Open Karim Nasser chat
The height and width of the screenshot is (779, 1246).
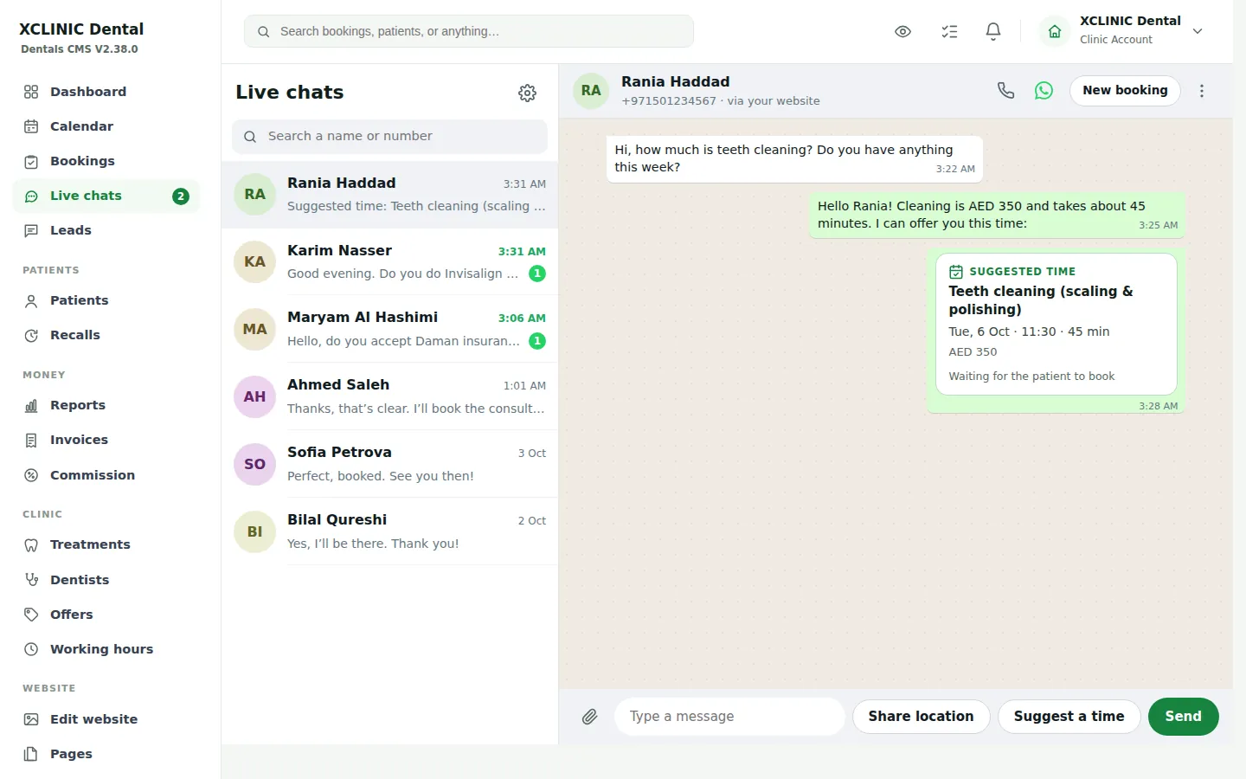point(389,262)
